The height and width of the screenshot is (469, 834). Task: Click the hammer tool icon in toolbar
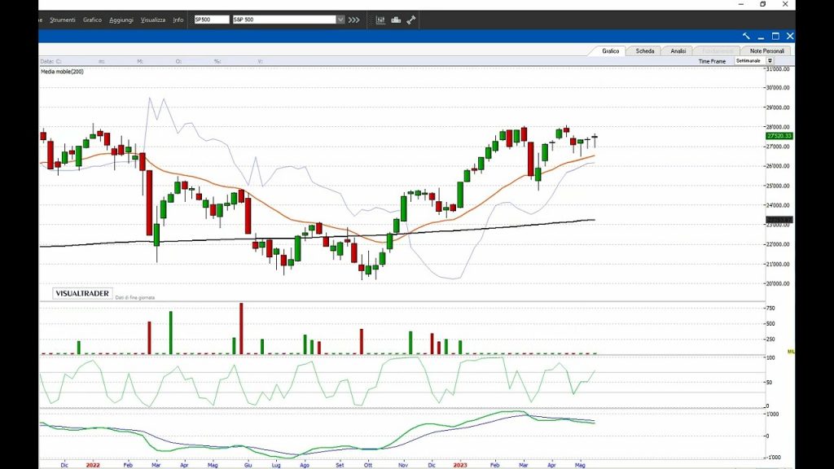[x=411, y=20]
